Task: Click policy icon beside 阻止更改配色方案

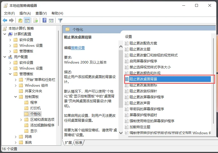Action: (x=126, y=43)
